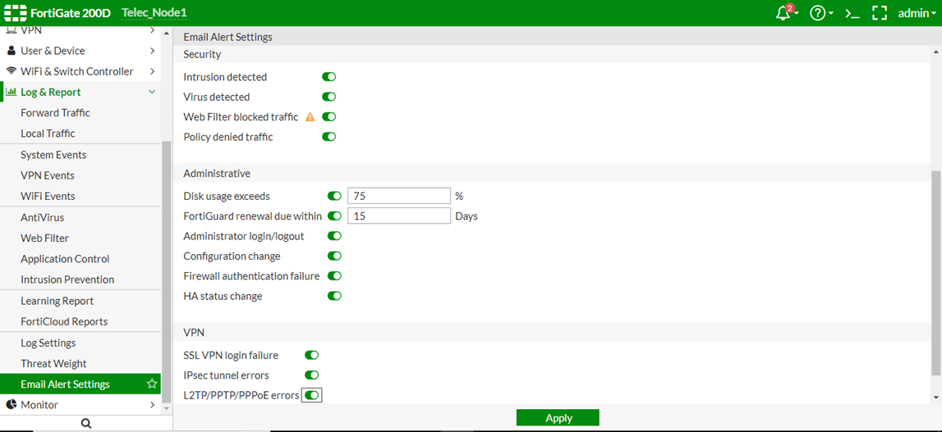
Task: Open the notifications bell icon
Action: click(x=783, y=13)
